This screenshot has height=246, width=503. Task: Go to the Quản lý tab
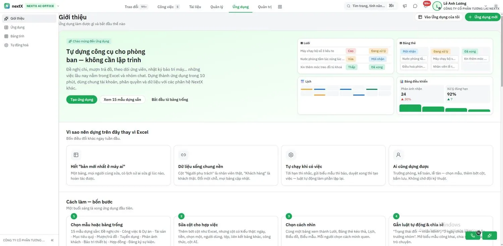217,7
